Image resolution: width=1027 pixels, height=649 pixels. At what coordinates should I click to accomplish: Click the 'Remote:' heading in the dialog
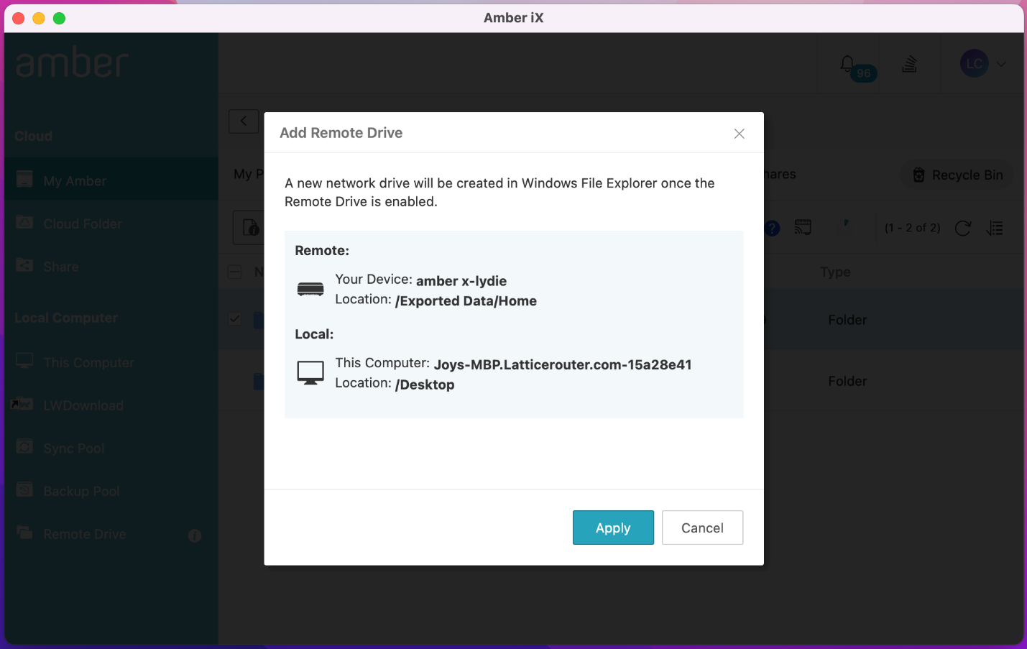coord(322,251)
